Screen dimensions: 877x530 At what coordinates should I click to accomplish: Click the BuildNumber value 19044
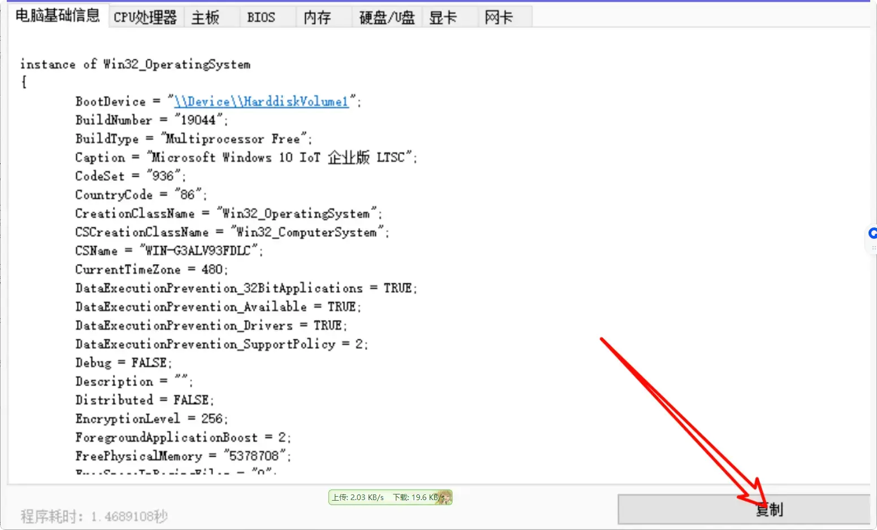[198, 120]
